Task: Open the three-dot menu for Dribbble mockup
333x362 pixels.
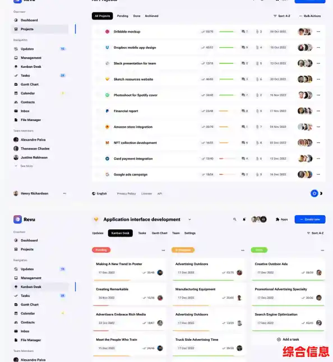Action: coord(318,31)
